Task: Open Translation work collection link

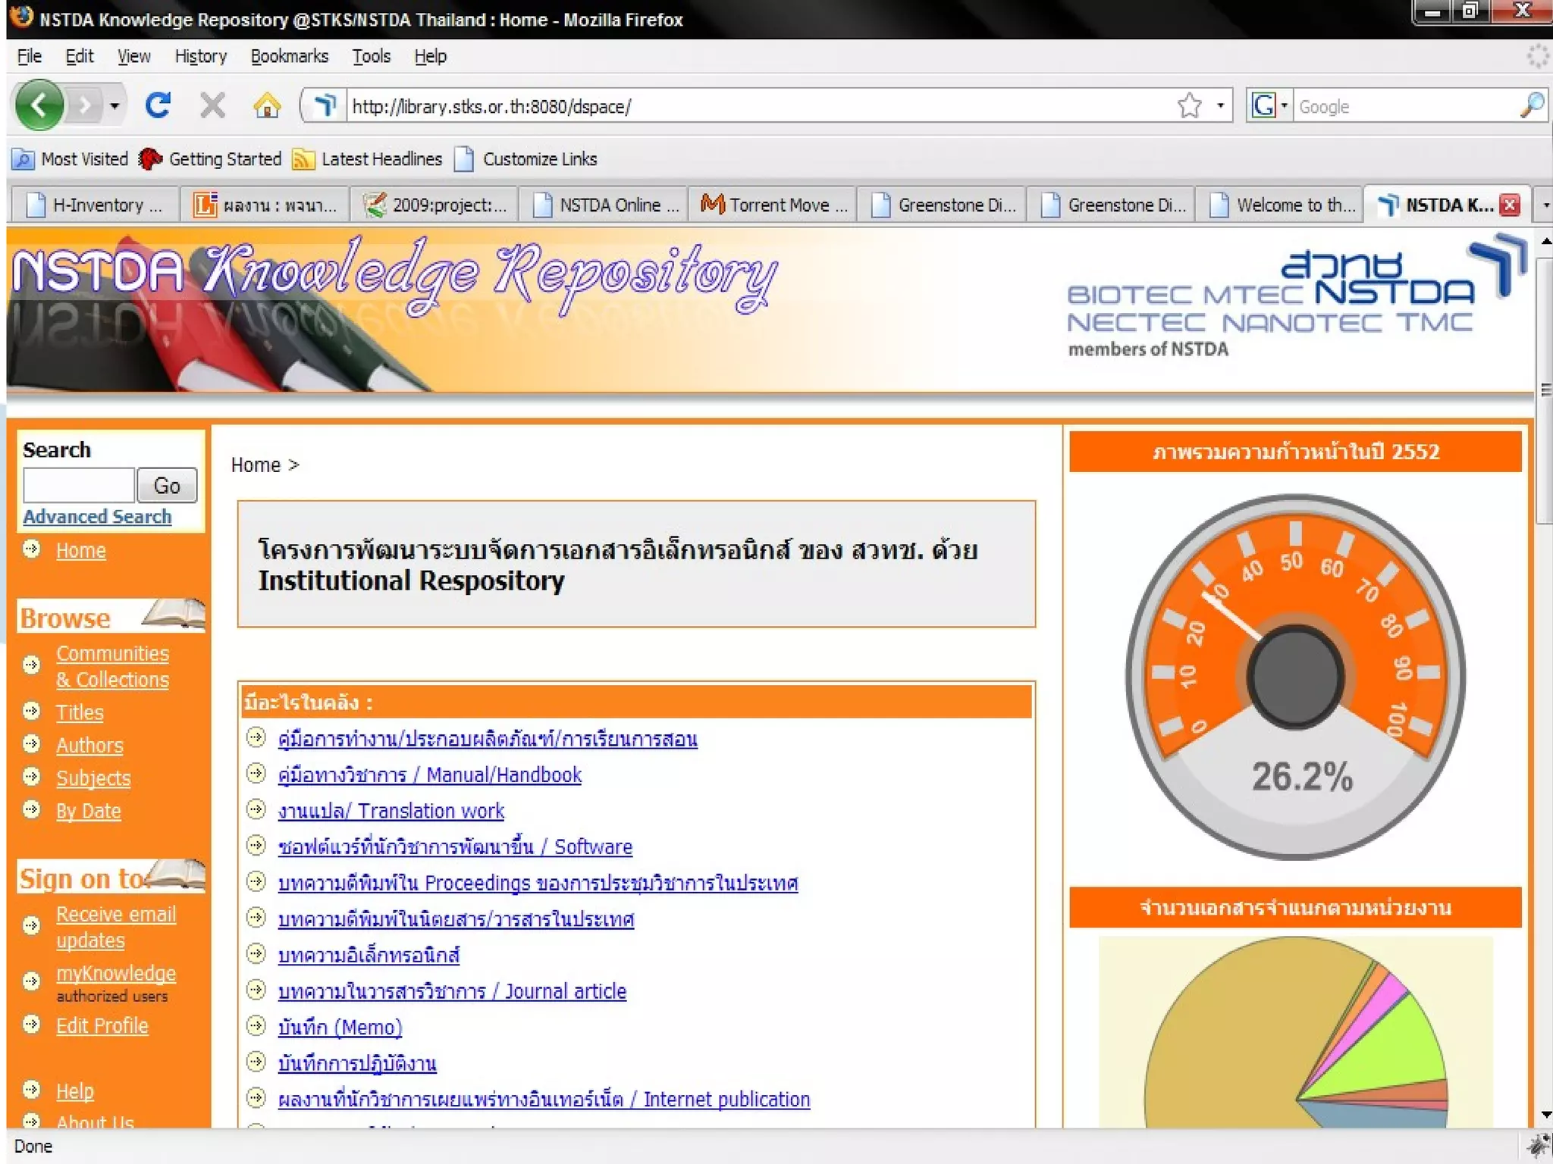Action: tap(391, 811)
